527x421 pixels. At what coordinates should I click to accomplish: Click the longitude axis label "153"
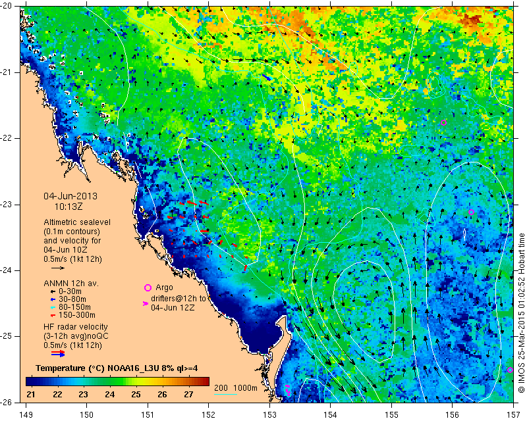tap(269, 415)
